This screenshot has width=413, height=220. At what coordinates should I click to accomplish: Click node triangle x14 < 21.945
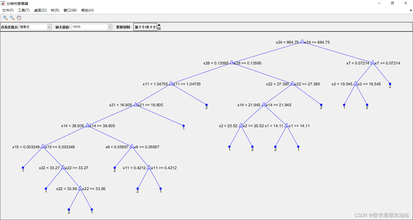pyautogui.click(x=264, y=104)
